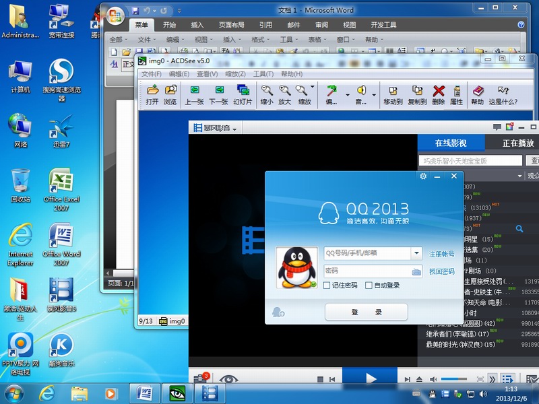This screenshot has height=404, width=539.
Task: Toggle Baofeng playlist panel button
Action: pyautogui.click(x=507, y=379)
